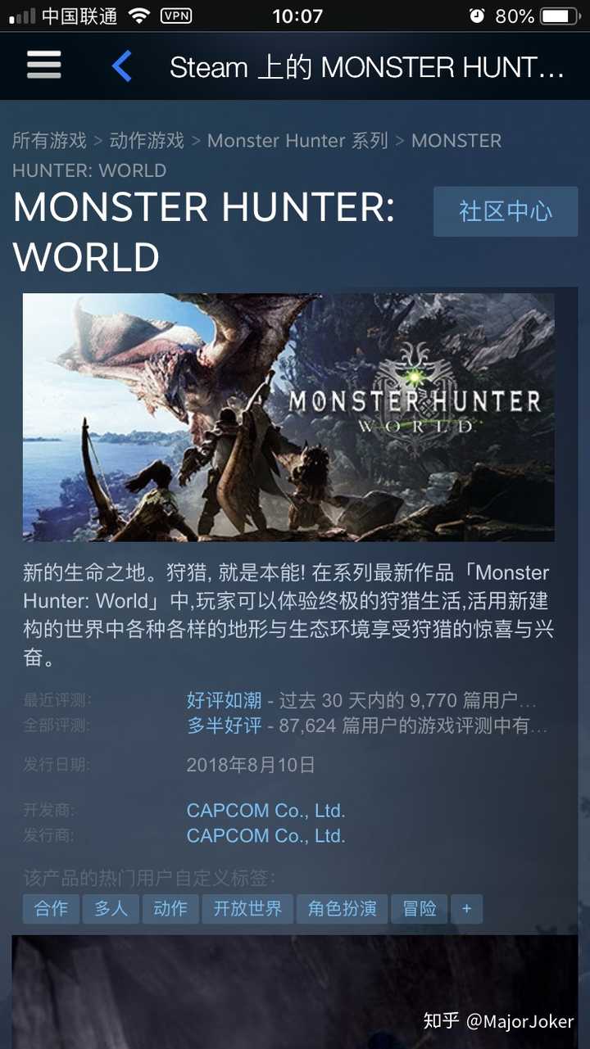
Task: Open the 多半好评 all reviews link
Action: pos(225,726)
